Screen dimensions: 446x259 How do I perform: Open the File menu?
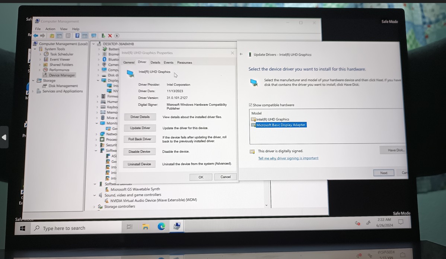(38, 29)
